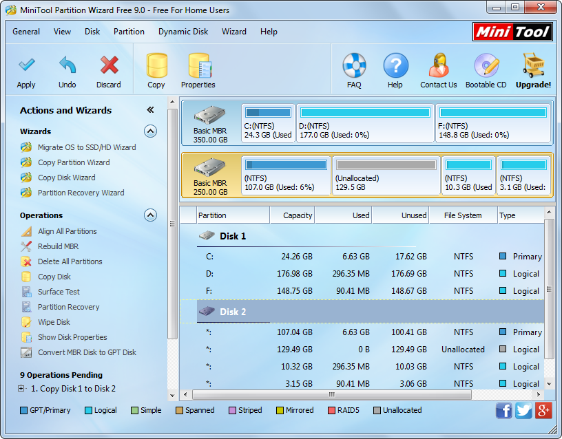Select the F: 148.75 GB partition row
The image size is (562, 439).
pos(362,291)
